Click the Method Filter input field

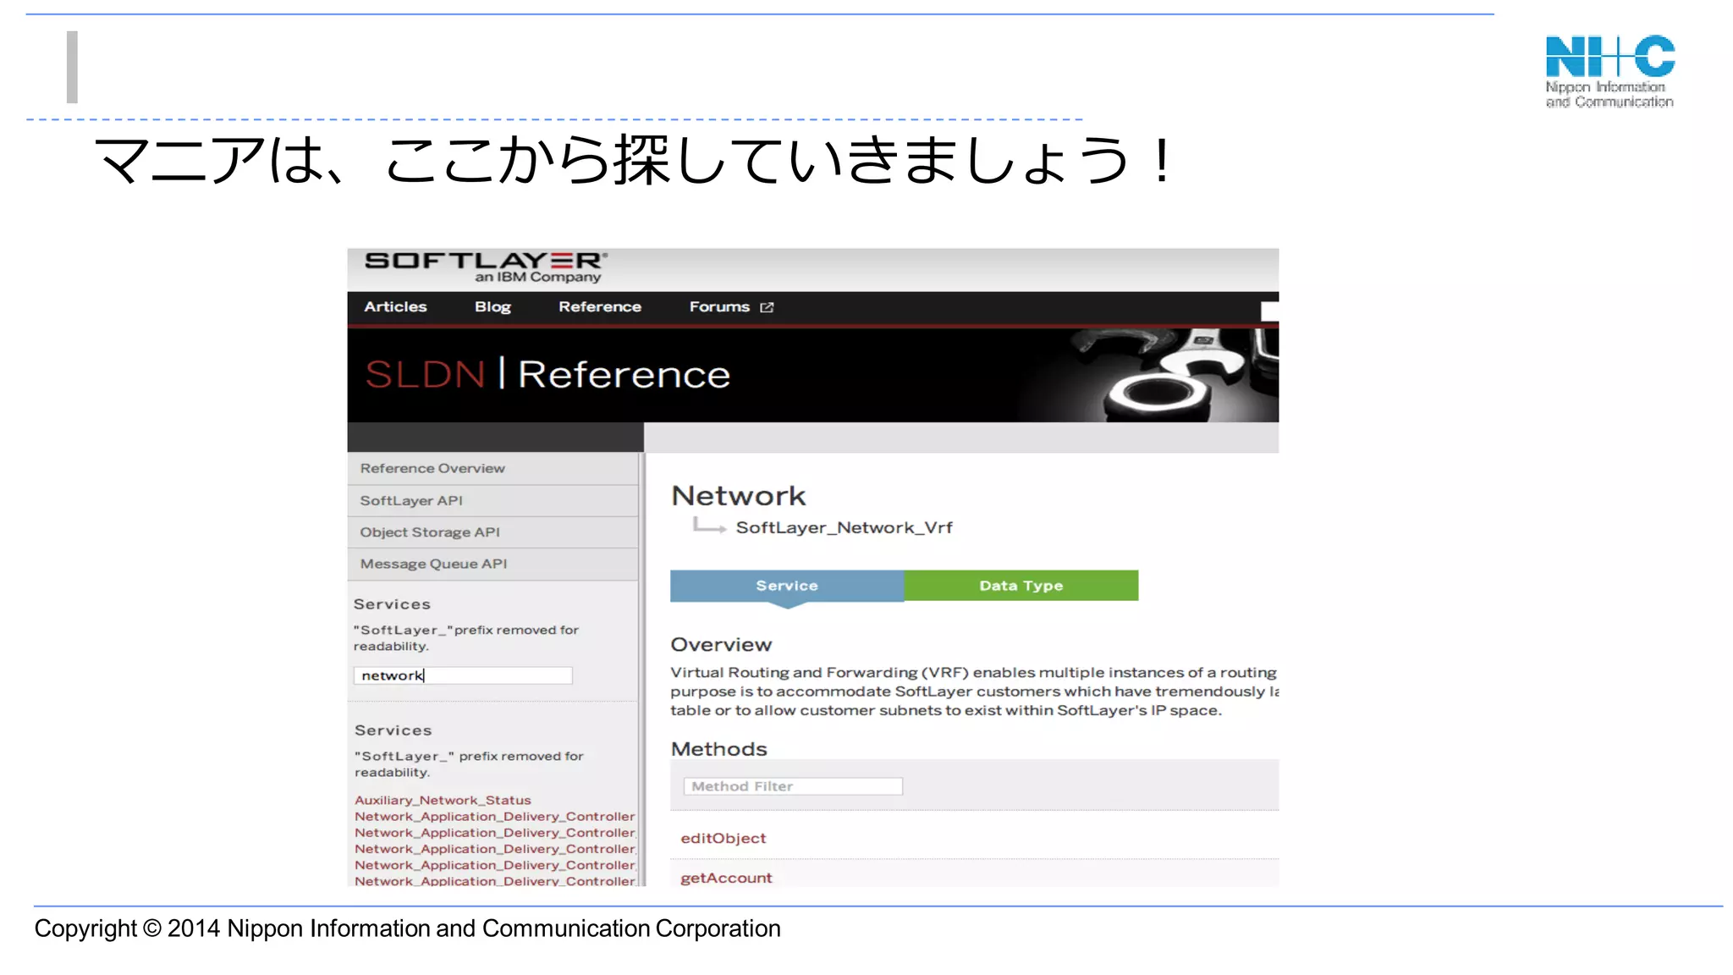(x=793, y=786)
